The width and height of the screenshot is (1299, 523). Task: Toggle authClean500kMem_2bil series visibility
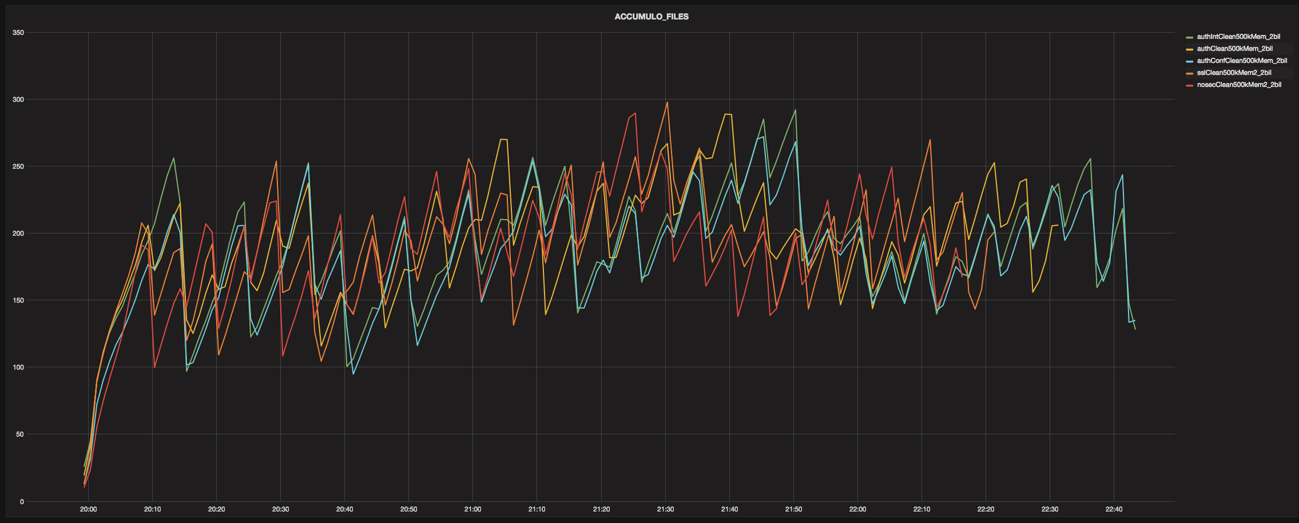point(1234,49)
